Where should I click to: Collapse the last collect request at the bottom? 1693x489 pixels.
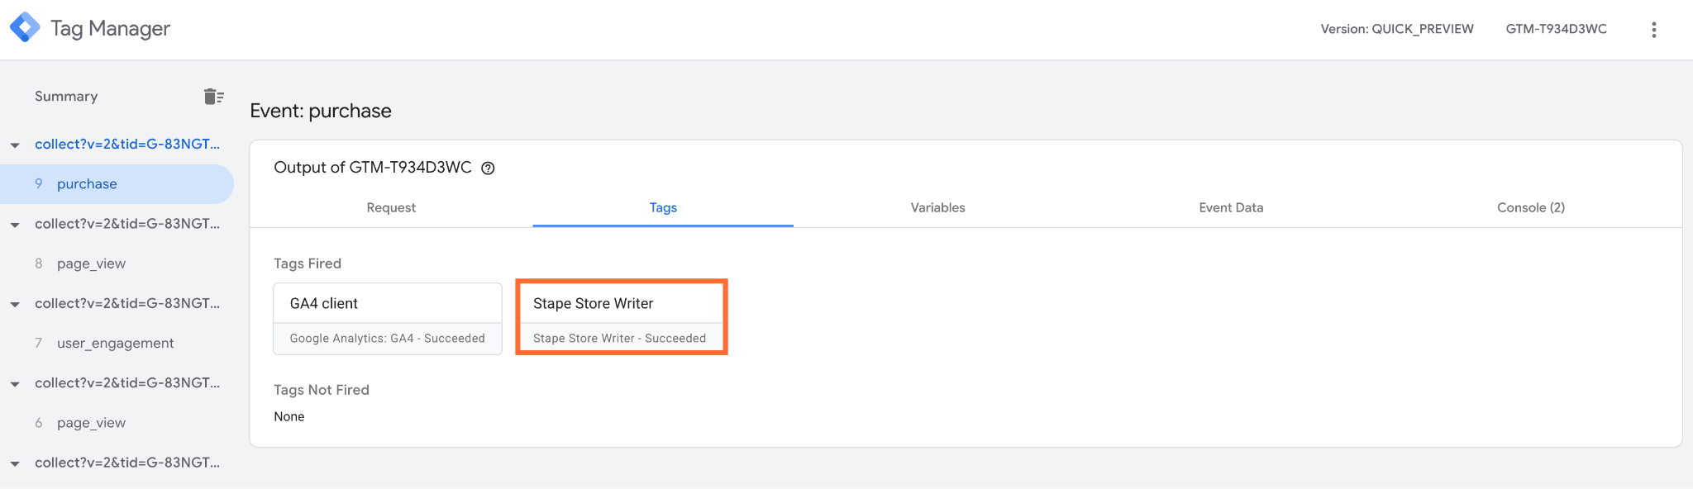[15, 463]
